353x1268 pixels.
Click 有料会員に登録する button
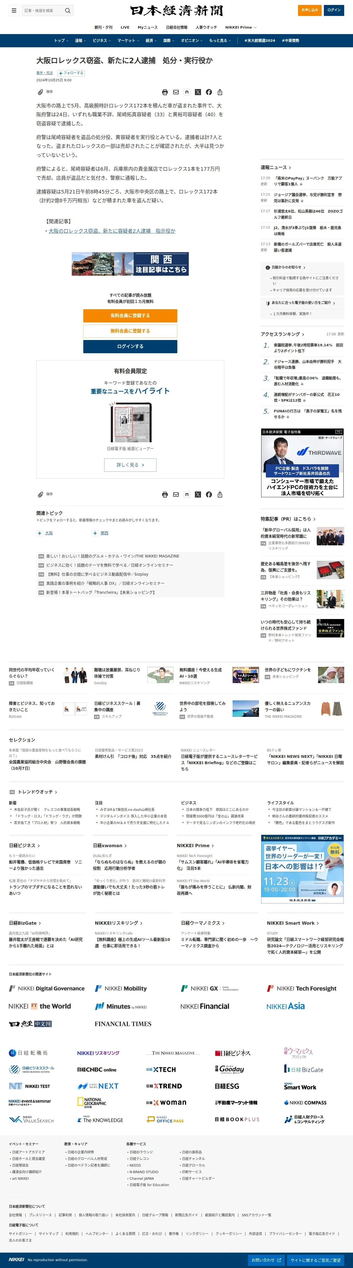tap(130, 316)
